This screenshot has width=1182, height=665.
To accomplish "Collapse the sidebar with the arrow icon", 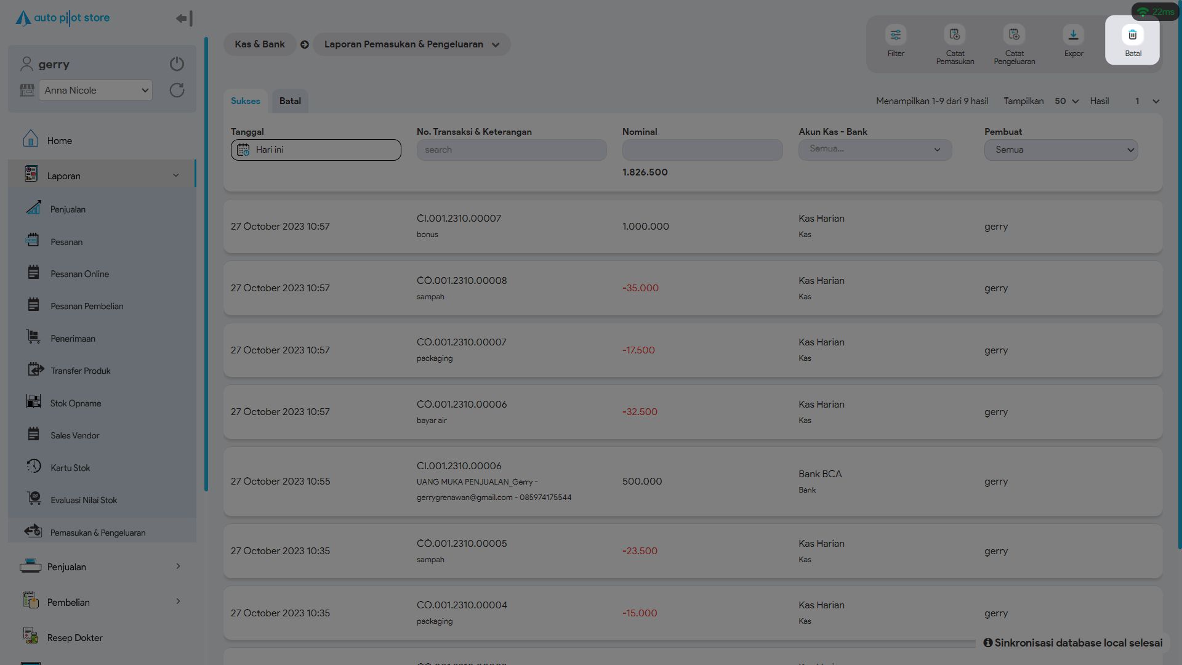I will (x=184, y=18).
